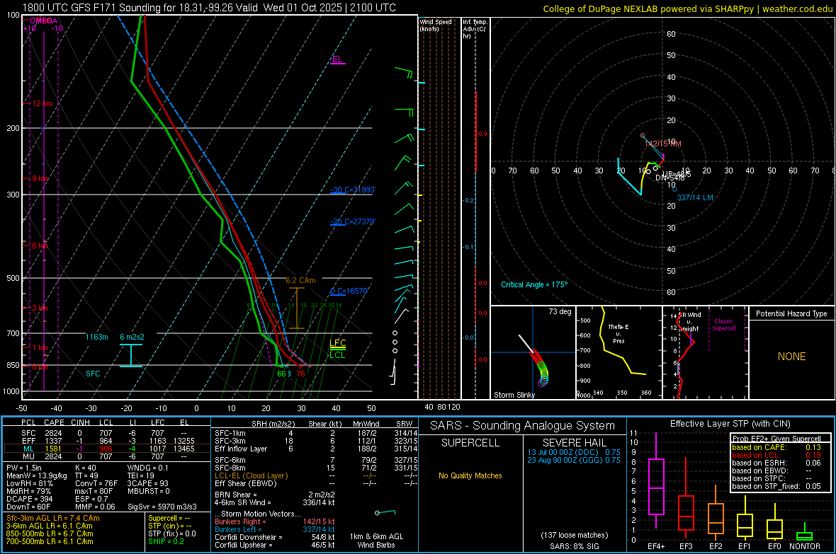Click the 'Storm Slinky' inset label
Image resolution: width=836 pixels, height=554 pixels.
(514, 395)
